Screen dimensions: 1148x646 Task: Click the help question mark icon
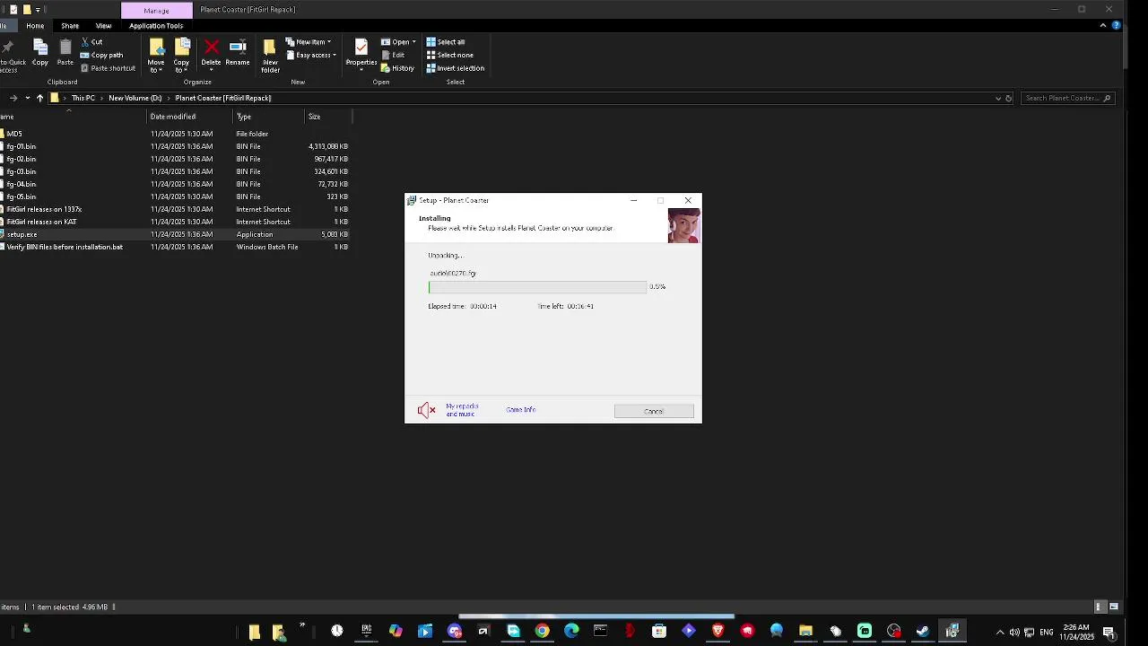click(x=1116, y=25)
